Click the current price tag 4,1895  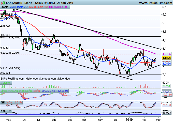pyautogui.click(x=167, y=58)
